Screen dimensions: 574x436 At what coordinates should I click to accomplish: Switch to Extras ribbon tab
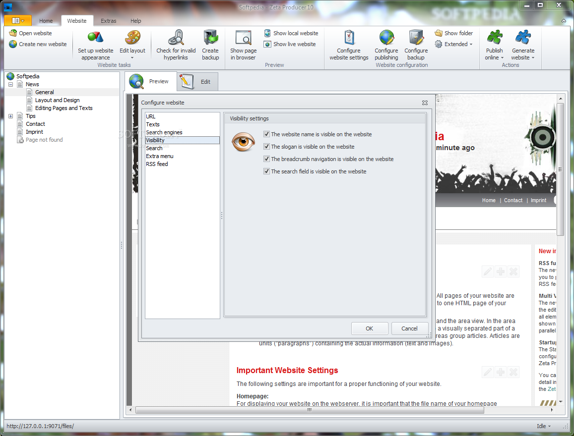(x=108, y=21)
